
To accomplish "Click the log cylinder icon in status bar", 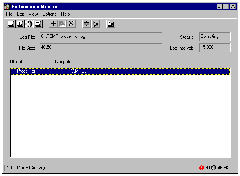I will point(214,168).
